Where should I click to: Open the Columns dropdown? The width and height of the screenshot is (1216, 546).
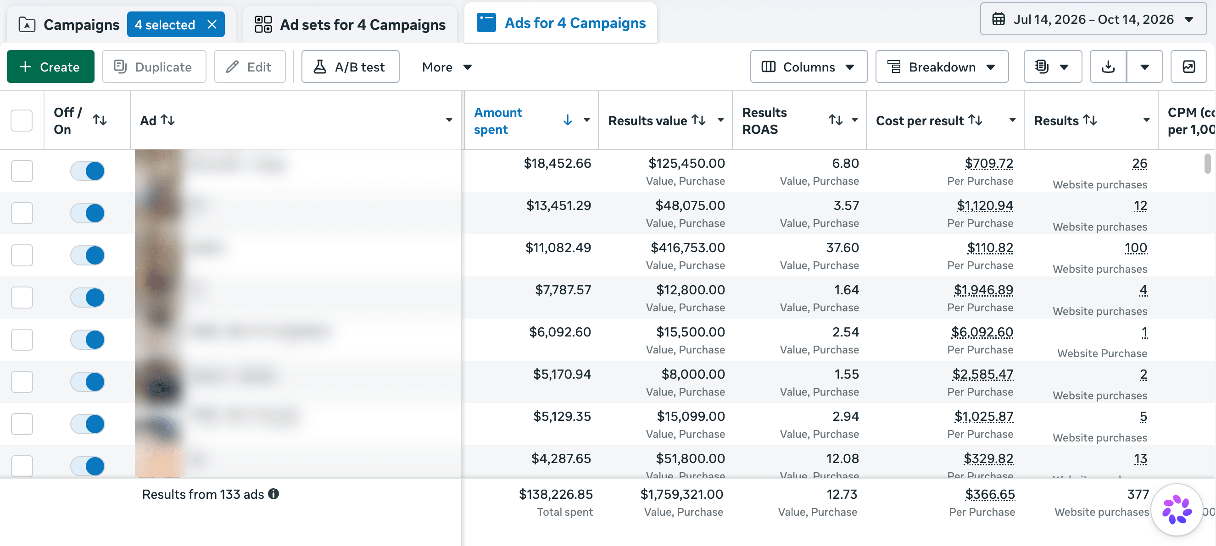coord(809,67)
